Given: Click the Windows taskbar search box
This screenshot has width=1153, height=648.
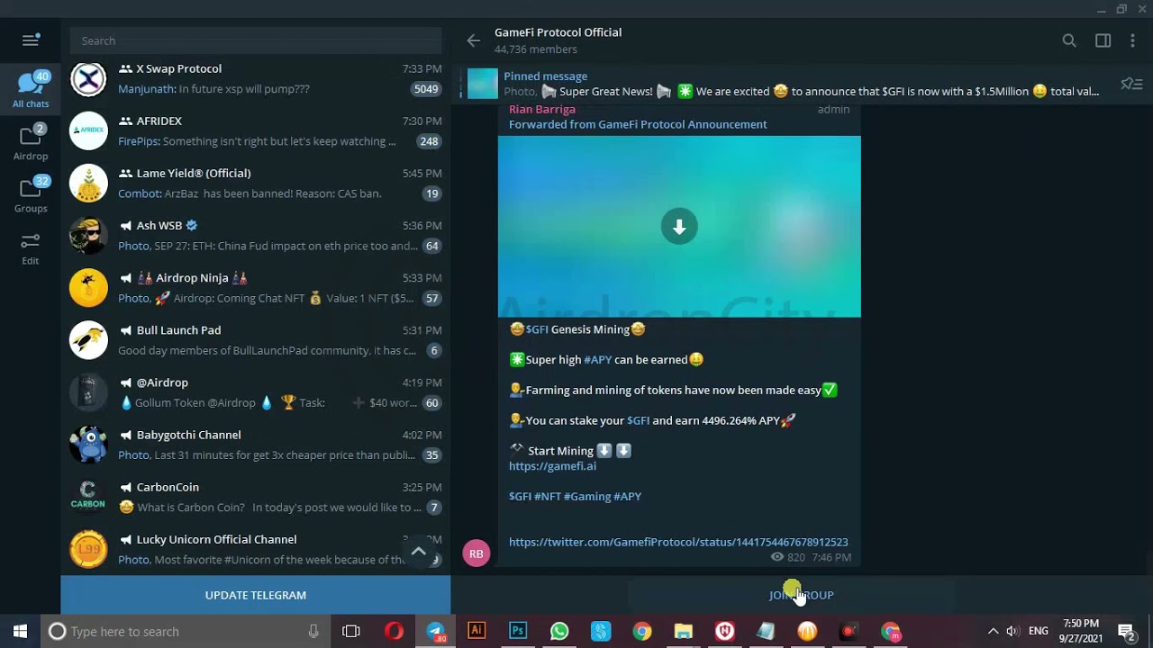Looking at the screenshot, I should coord(187,631).
